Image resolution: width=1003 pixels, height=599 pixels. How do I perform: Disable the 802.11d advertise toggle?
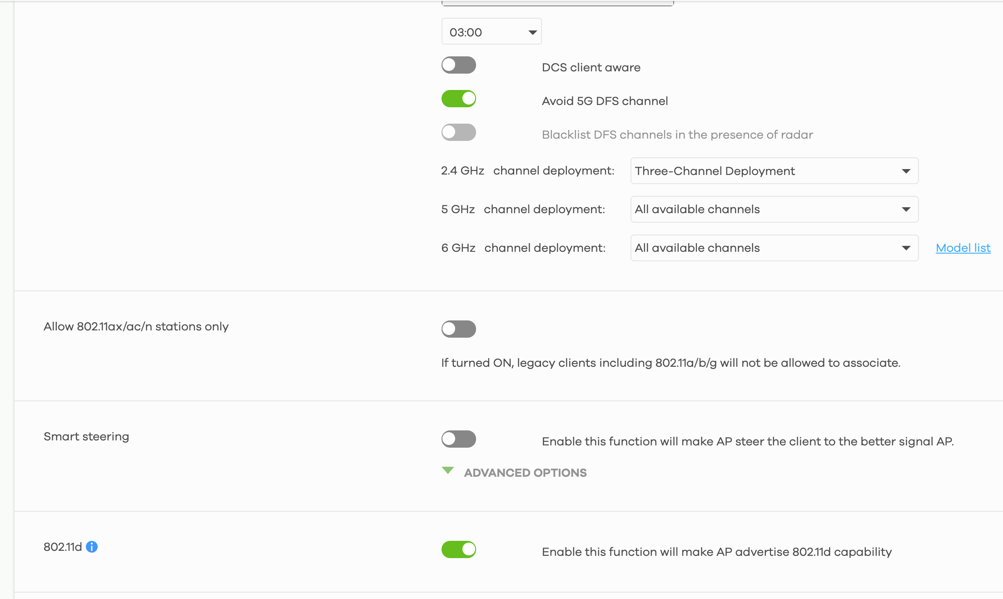(x=458, y=549)
